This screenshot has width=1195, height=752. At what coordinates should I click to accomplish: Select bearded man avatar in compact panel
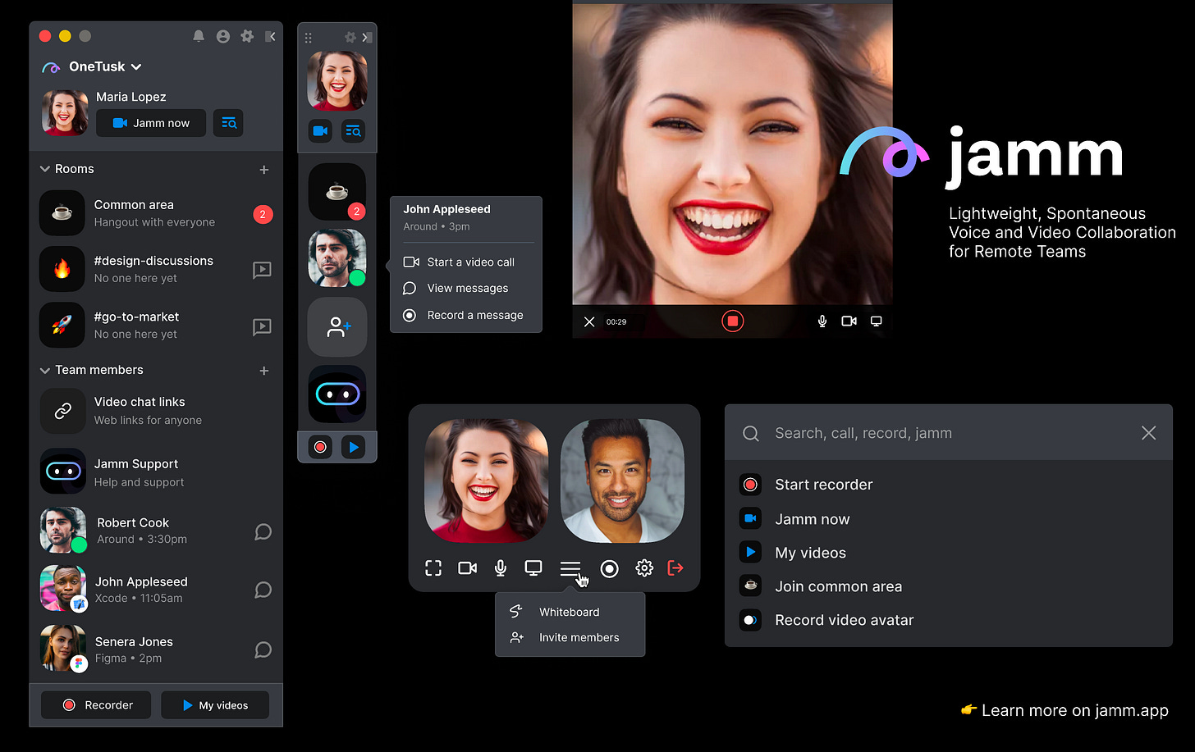[337, 258]
